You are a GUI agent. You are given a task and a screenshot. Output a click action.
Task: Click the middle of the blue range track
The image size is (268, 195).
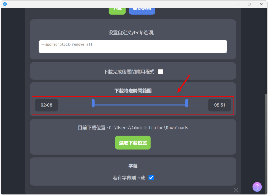pyautogui.click(x=140, y=105)
